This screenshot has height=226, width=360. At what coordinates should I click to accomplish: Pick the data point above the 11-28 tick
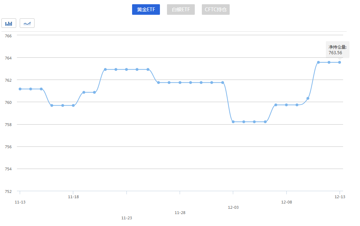tap(180, 82)
